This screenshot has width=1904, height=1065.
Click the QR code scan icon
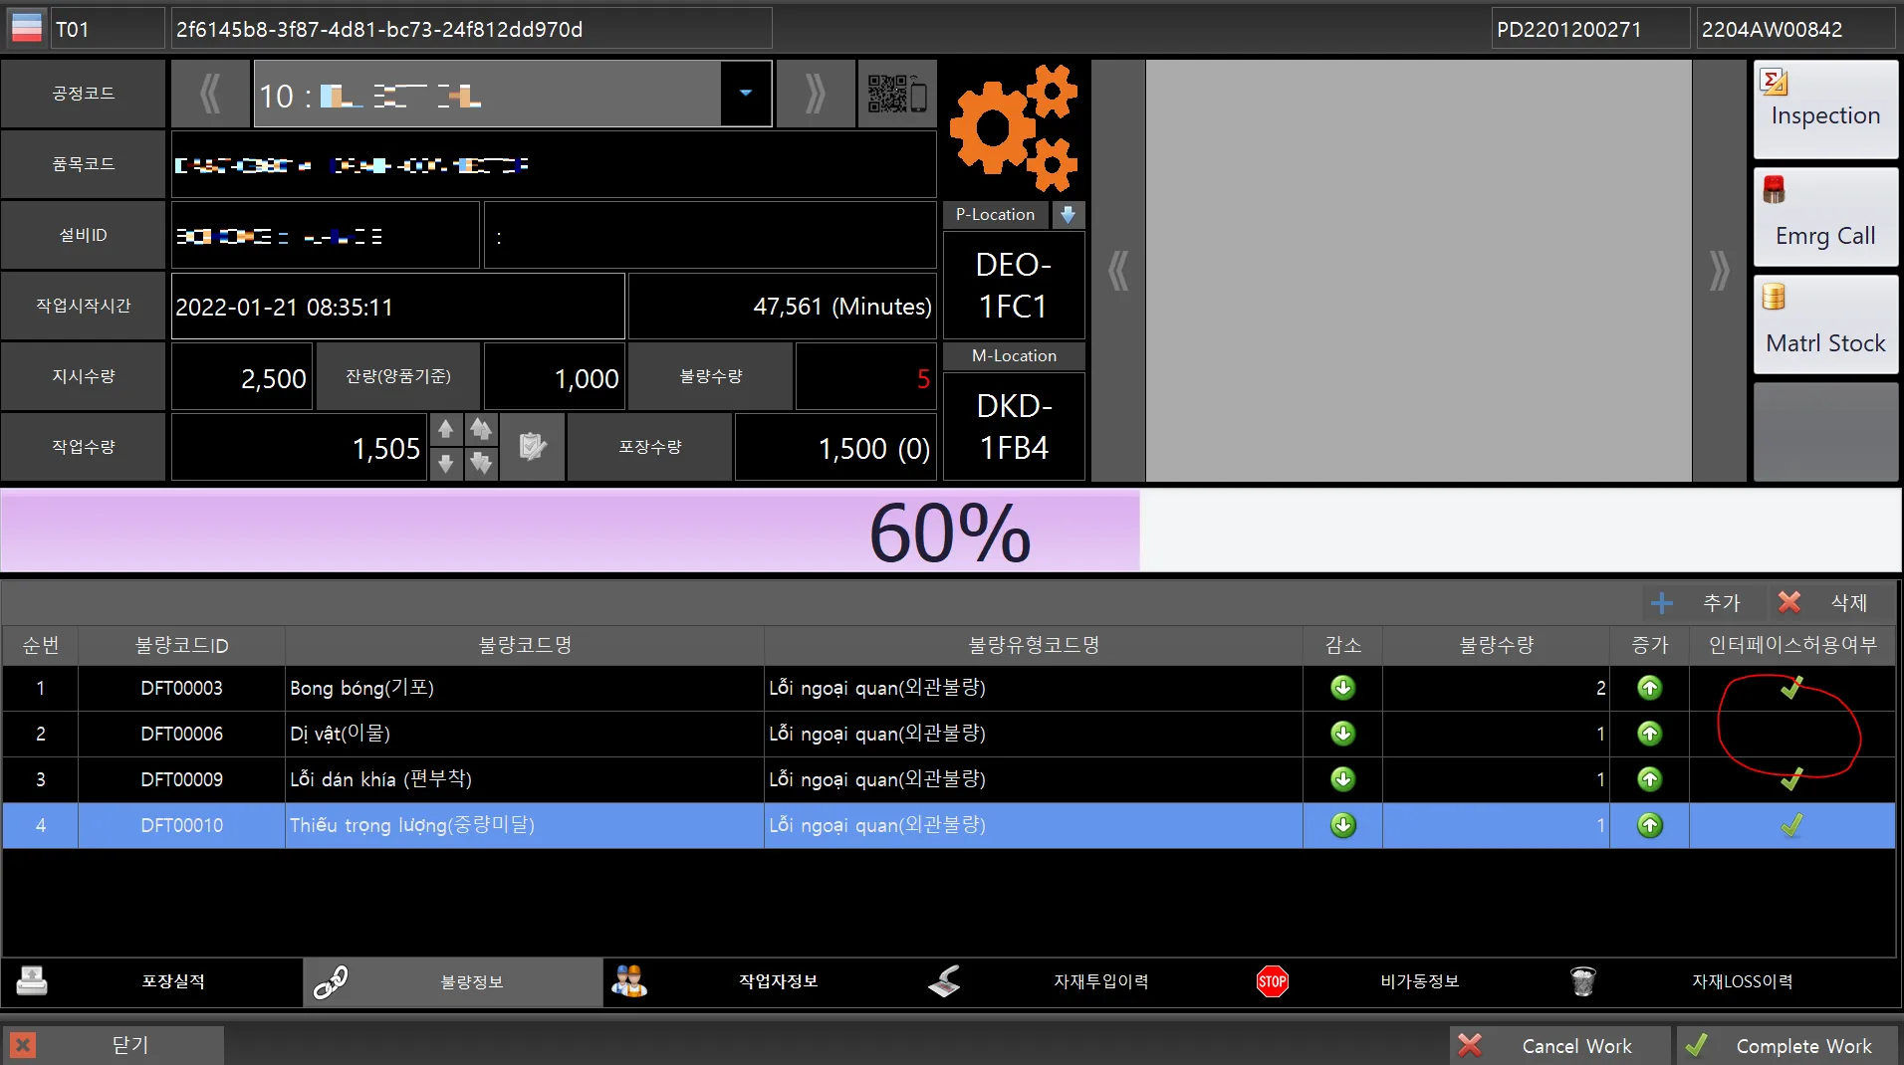click(896, 94)
